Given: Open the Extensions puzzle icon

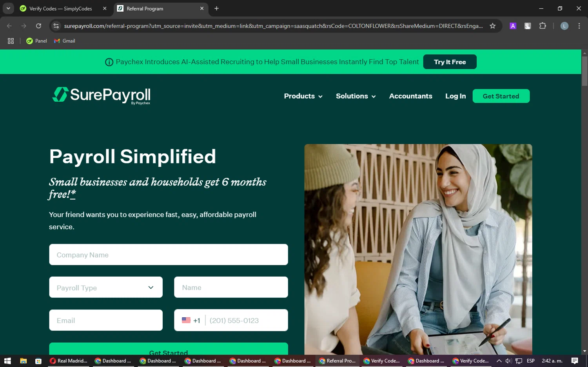Looking at the screenshot, I should click(543, 26).
